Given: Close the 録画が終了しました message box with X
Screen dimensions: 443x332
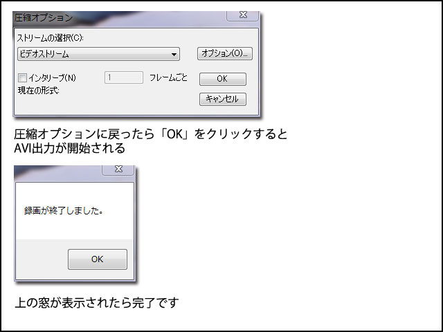Looking at the screenshot, I should click(x=118, y=169).
